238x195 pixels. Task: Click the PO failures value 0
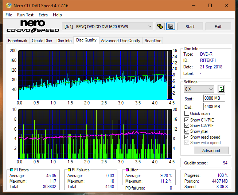171,188
